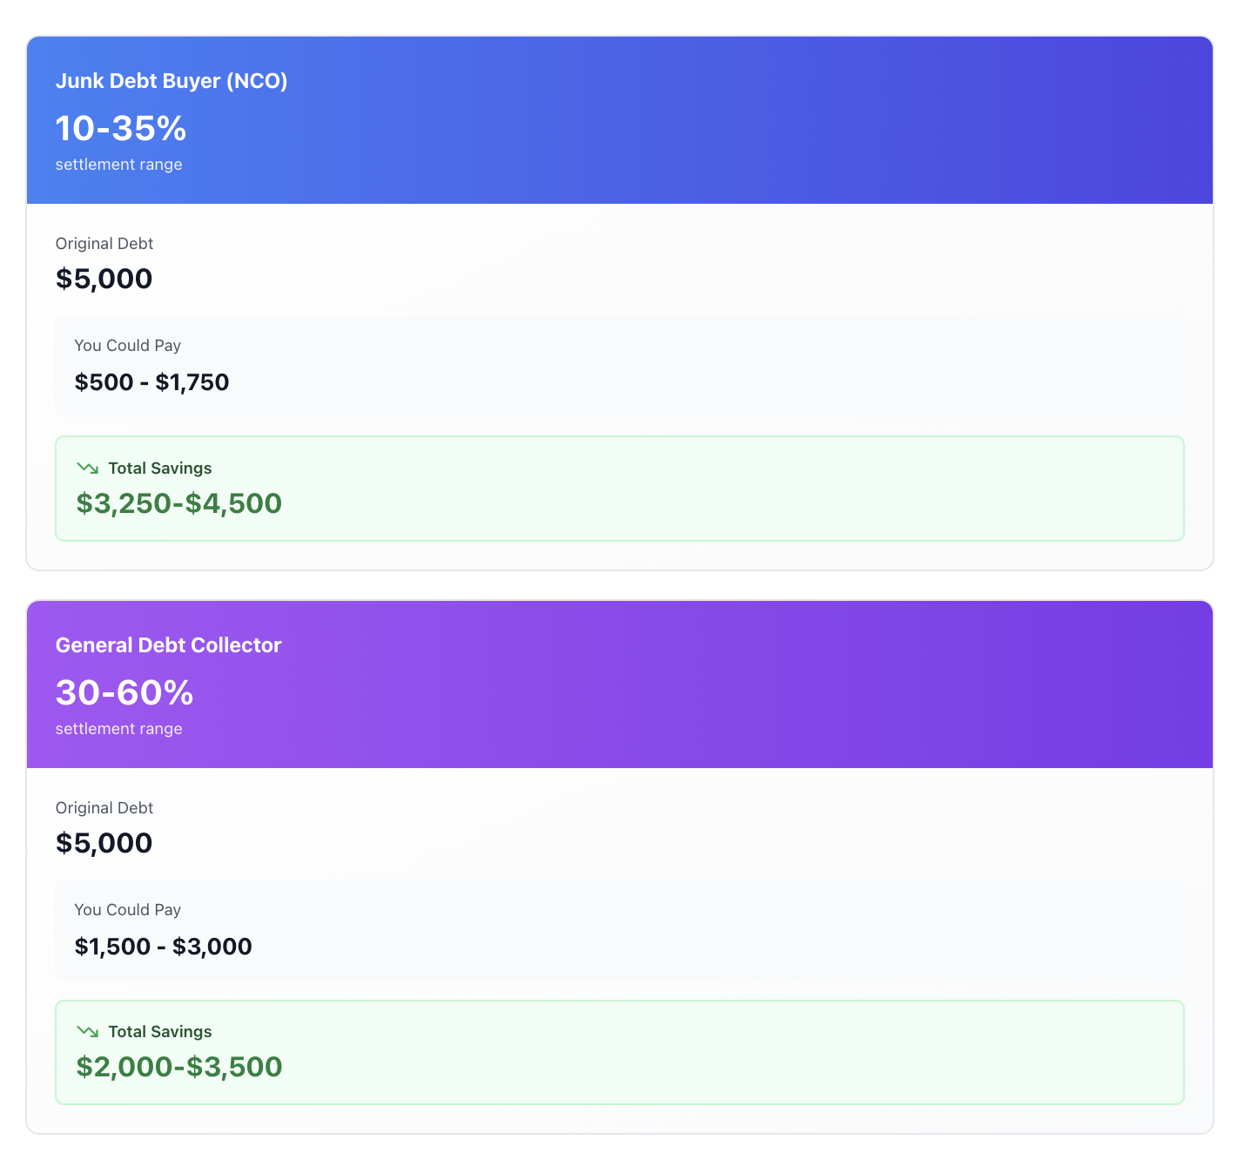The image size is (1238, 1160).
Task: Click the trending-down icon in first Total Savings
Action: pos(87,468)
